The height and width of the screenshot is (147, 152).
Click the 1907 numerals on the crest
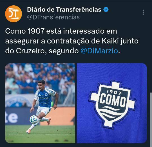(x=114, y=93)
